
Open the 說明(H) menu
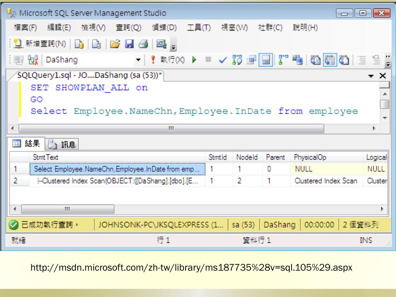point(305,27)
